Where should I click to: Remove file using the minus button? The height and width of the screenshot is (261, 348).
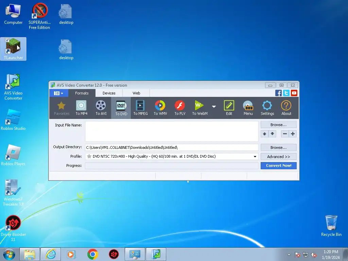coord(285,134)
